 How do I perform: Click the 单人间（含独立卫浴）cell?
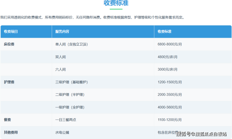(x=71, y=44)
